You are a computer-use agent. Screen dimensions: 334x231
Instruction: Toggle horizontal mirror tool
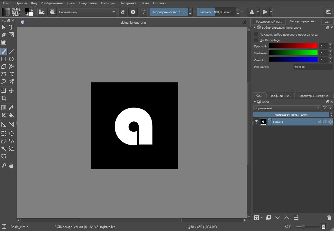pyautogui.click(x=252, y=12)
